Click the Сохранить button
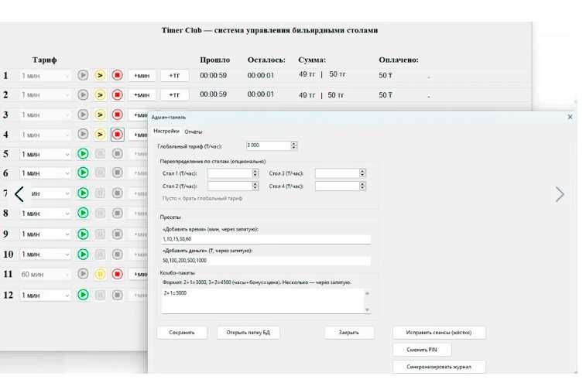This screenshot has height=383, width=586. (x=182, y=333)
